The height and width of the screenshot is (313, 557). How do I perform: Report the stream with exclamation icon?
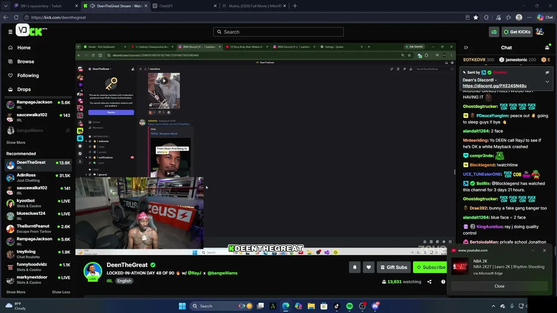coord(443,282)
